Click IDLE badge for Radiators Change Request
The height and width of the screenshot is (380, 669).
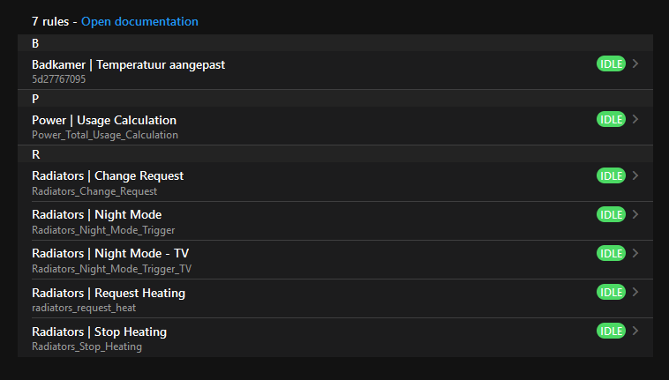click(611, 175)
